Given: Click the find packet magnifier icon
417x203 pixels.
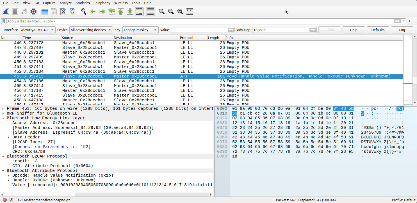Looking at the screenshot, I should (84, 12).
